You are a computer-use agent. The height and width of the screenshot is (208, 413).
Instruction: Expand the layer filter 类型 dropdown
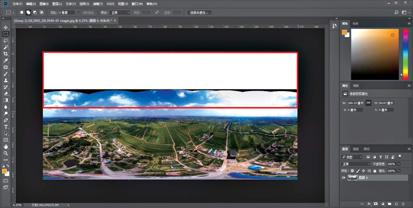[x=352, y=157]
